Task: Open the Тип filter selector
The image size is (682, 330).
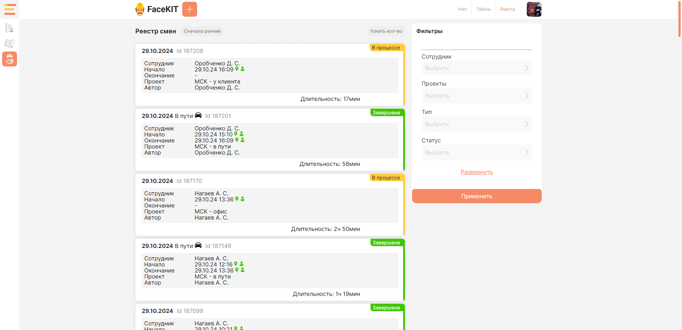Action: [476, 124]
